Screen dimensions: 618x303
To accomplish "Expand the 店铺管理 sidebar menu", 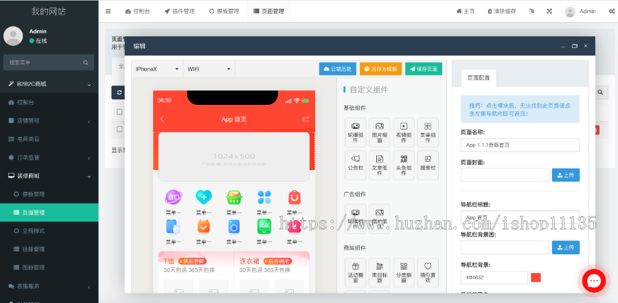I will coord(49,121).
